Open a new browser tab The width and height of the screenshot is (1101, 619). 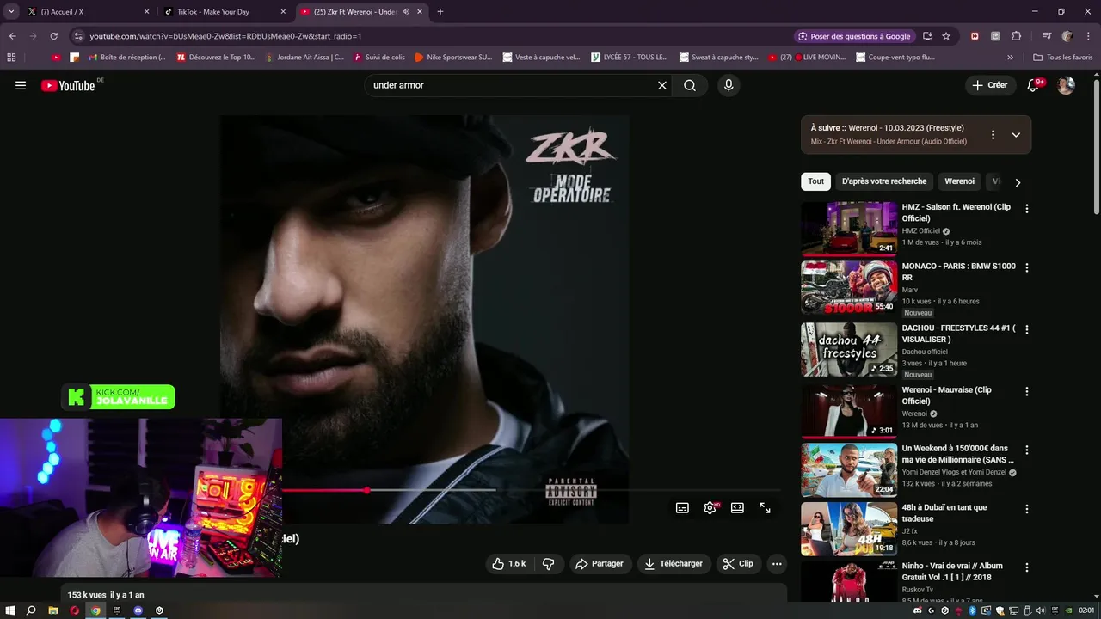coord(440,12)
